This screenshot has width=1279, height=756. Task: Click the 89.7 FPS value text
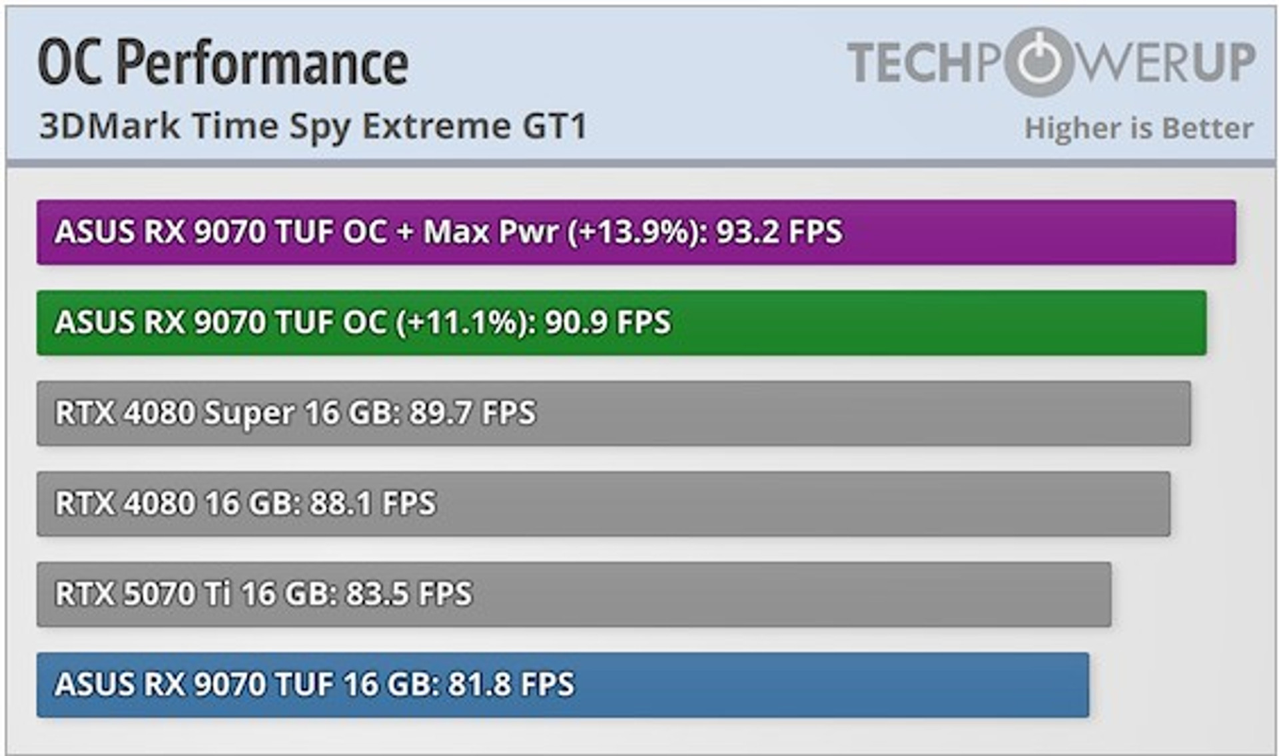point(472,413)
